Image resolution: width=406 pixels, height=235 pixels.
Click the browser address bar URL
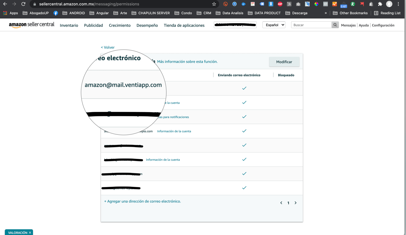point(89,4)
